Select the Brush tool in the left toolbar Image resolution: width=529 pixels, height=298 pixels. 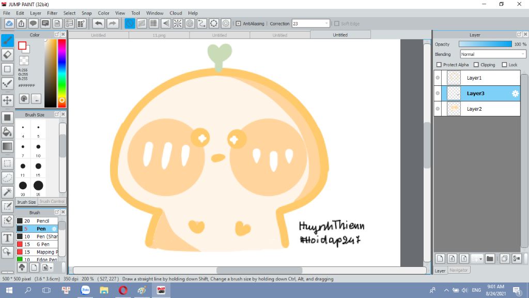(x=7, y=40)
